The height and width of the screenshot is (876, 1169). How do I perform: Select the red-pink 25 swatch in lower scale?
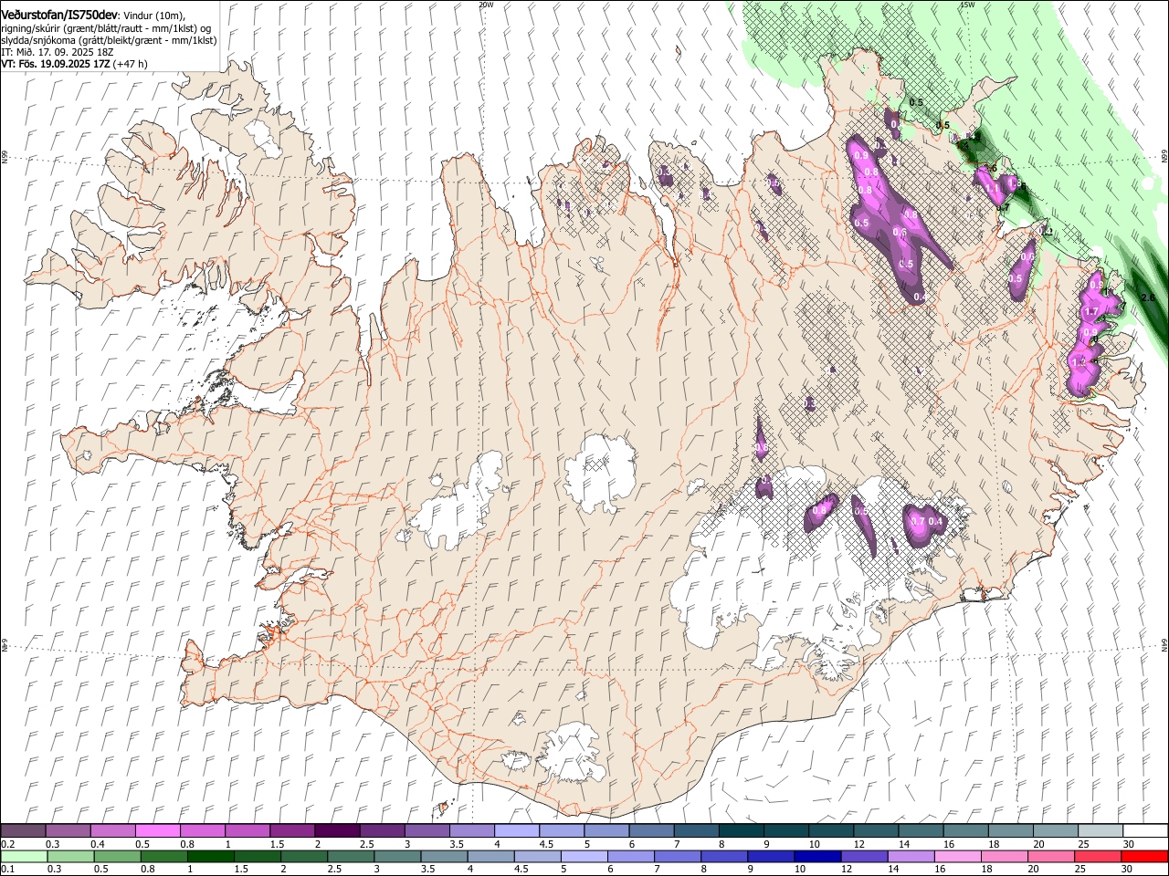coord(1098,857)
